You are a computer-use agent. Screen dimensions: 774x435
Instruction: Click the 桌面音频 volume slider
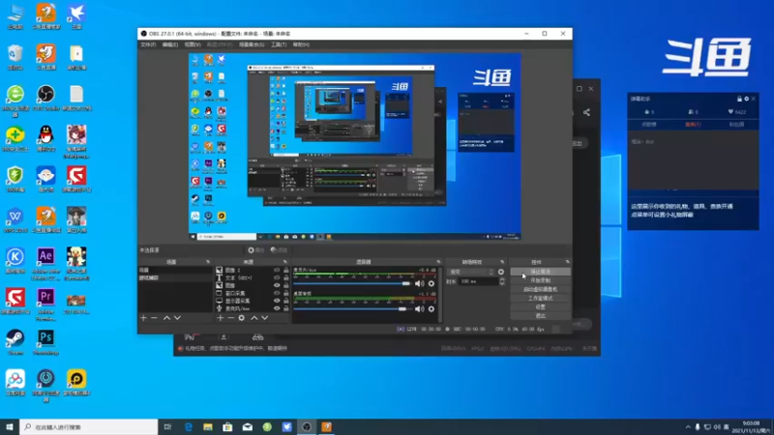coord(352,308)
